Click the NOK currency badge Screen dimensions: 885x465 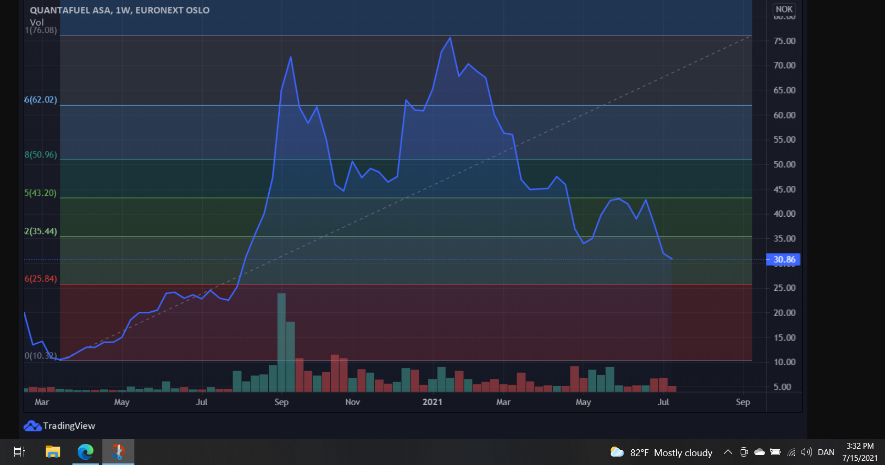pyautogui.click(x=784, y=9)
